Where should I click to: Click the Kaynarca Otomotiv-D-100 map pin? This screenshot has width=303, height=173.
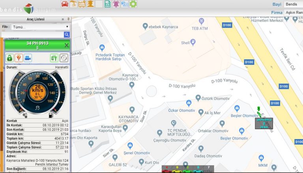(x=132, y=85)
